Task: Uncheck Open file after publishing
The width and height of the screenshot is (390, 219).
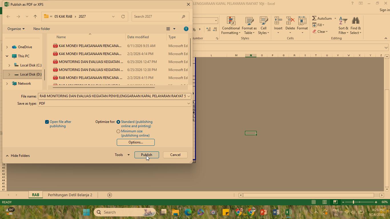Action: 47,122
